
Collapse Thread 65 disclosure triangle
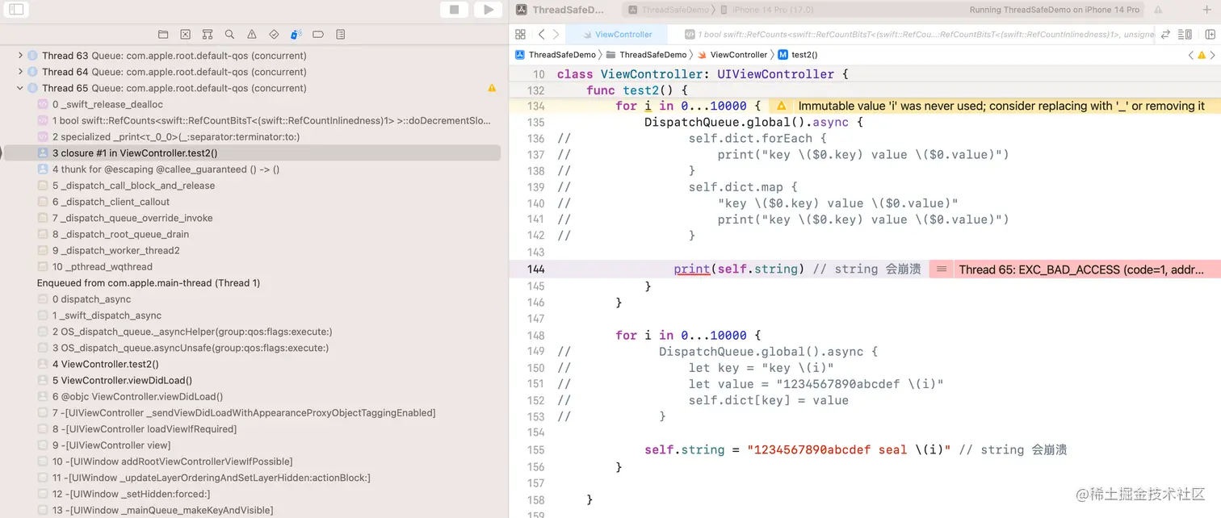[x=20, y=88]
